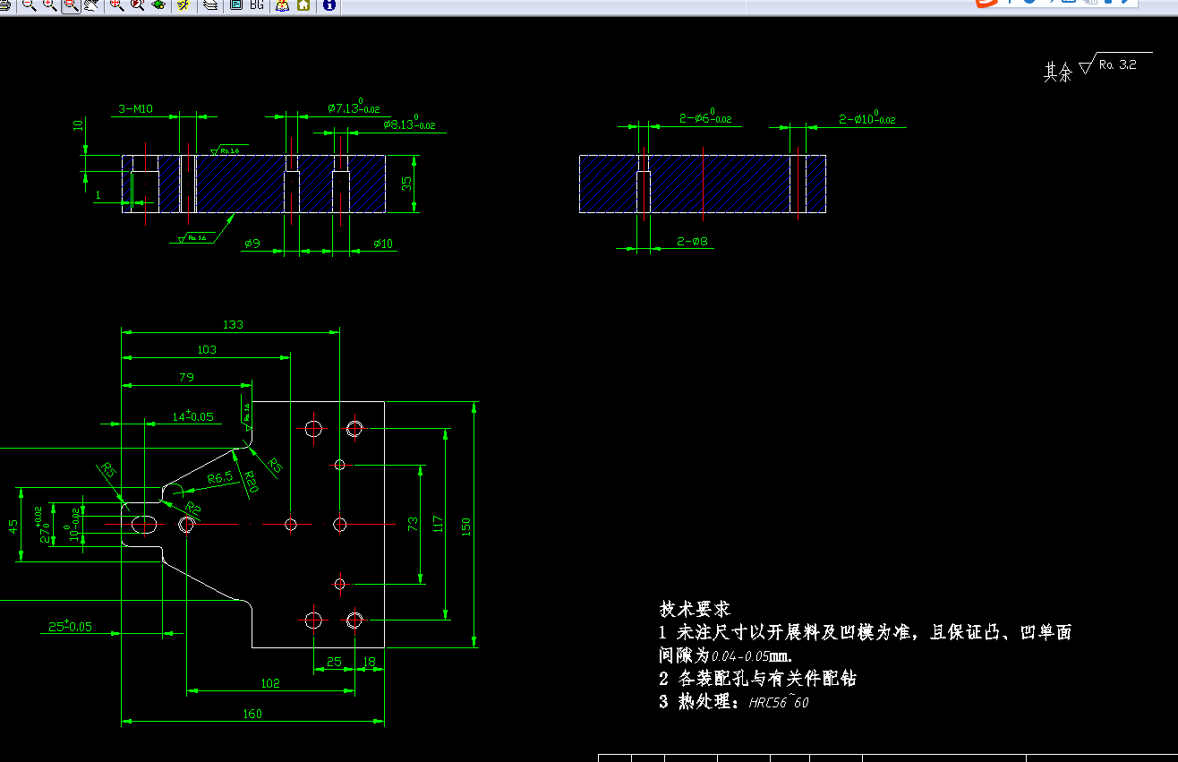This screenshot has width=1178, height=762.
Task: Click the 'Ø10' label below left section
Action: click(382, 243)
